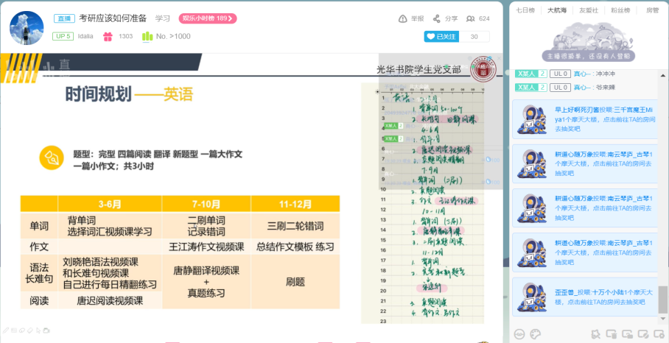Viewport: 669px width, 343px height.
Task: Click username 真心-- on the 冲冲冲 message
Action: 582,74
